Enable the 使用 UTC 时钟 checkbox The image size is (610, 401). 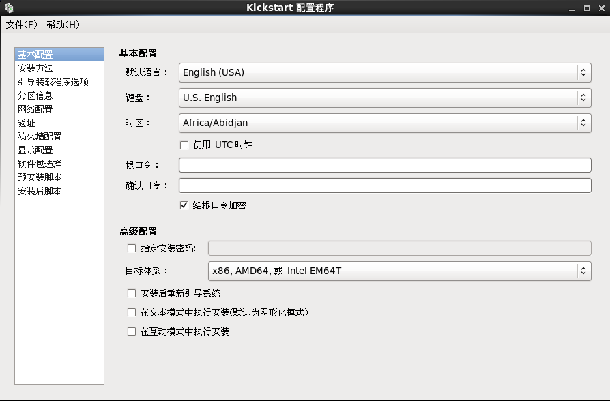coord(184,145)
